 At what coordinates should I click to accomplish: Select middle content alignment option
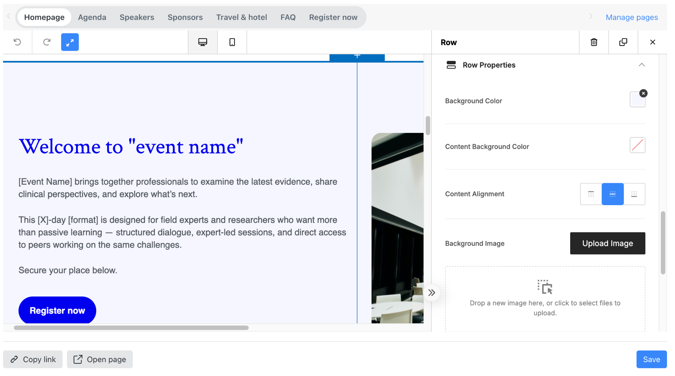point(613,194)
